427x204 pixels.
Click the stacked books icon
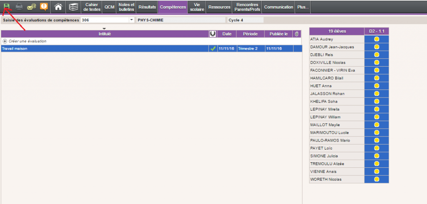[73, 7]
